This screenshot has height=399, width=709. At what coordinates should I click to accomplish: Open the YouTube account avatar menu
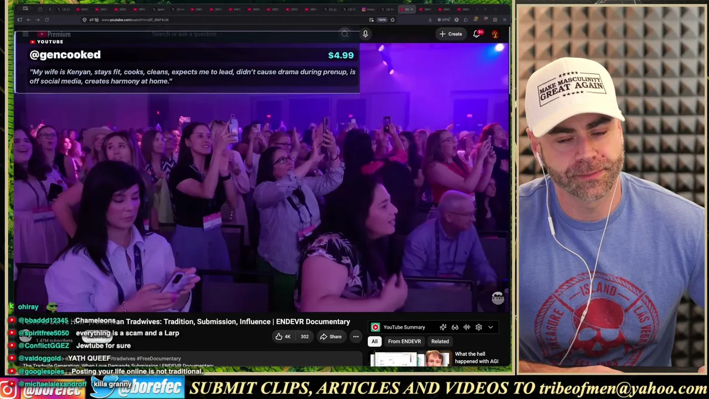tap(495, 34)
